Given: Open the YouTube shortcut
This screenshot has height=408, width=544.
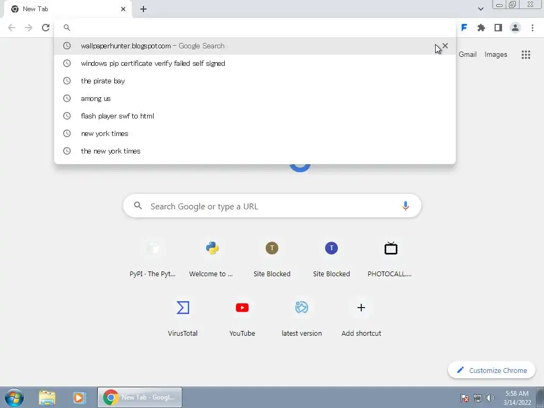Looking at the screenshot, I should click(242, 318).
